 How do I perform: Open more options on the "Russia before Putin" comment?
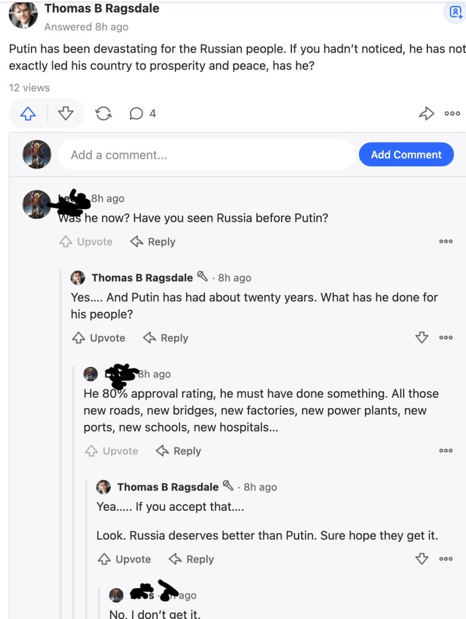point(446,242)
